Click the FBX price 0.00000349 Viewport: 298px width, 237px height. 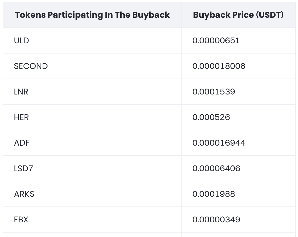[216, 220]
